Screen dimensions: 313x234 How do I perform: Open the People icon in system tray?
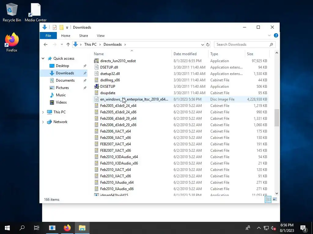(248, 228)
